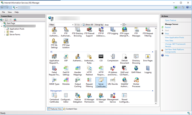Click View Sites link

coord(169,40)
